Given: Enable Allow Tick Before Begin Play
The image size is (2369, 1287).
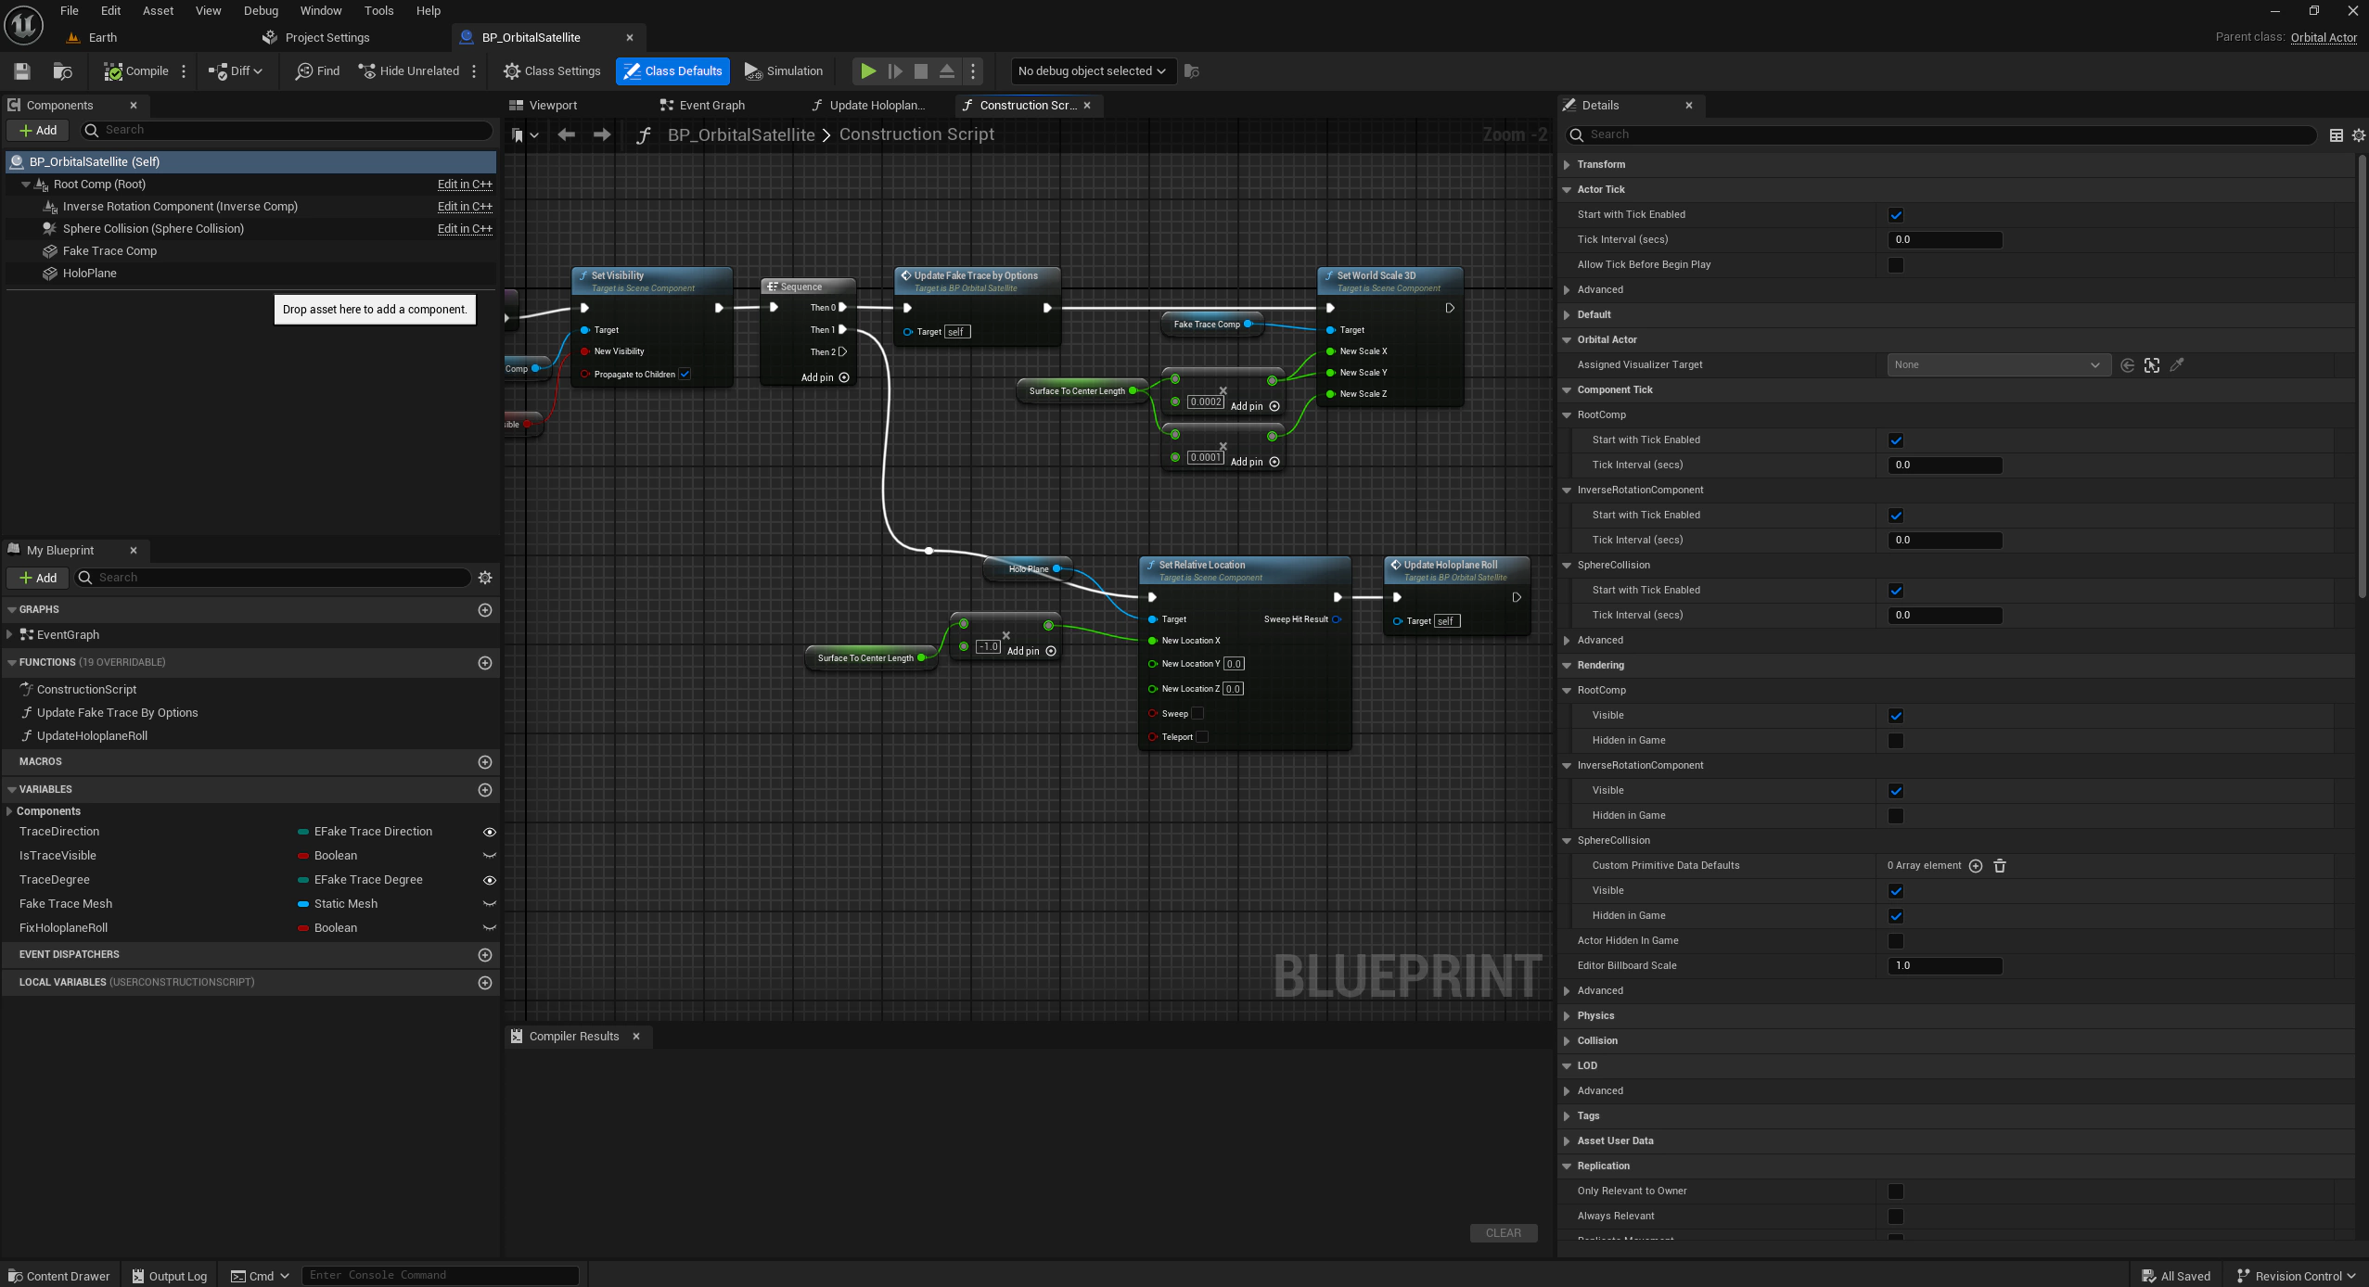Looking at the screenshot, I should pyautogui.click(x=1896, y=265).
